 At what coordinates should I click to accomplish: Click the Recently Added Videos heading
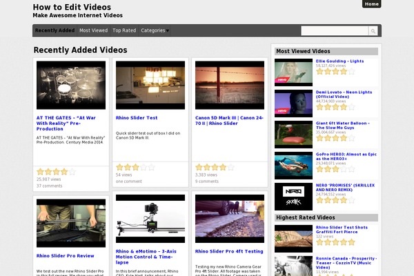[x=80, y=50]
